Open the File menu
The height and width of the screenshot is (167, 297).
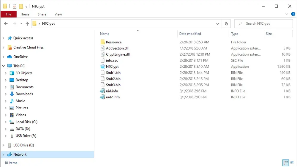8,14
